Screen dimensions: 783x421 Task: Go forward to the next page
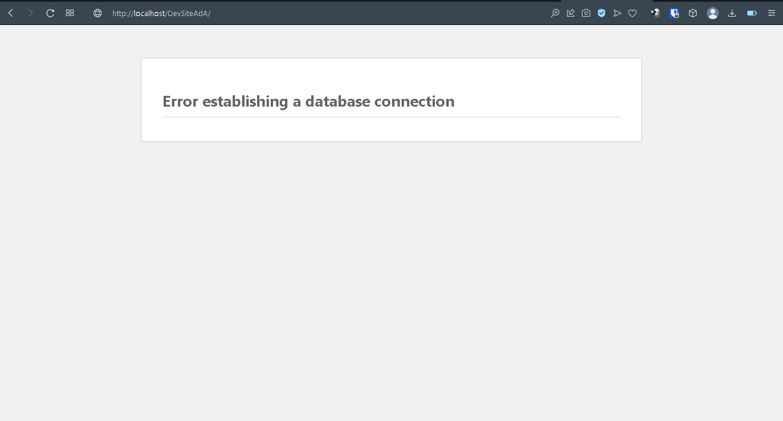click(30, 13)
